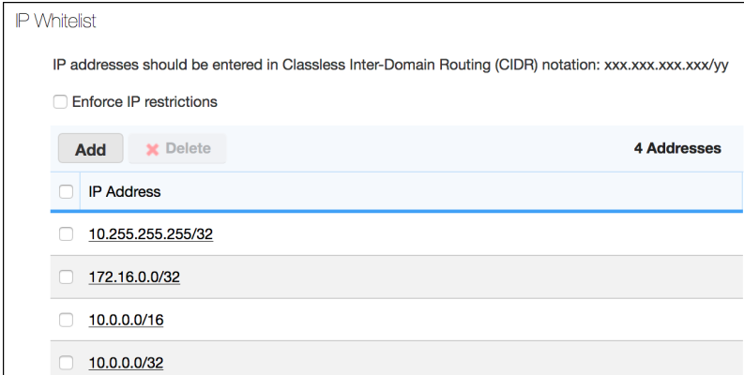Image resolution: width=744 pixels, height=375 pixels.
Task: Select the checkbox for 10.0.0.0/16
Action: pyautogui.click(x=66, y=320)
